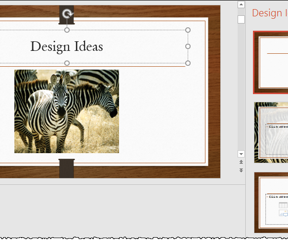
Task: Choose the third wood frame design idea thumbnail
Action: point(271,203)
